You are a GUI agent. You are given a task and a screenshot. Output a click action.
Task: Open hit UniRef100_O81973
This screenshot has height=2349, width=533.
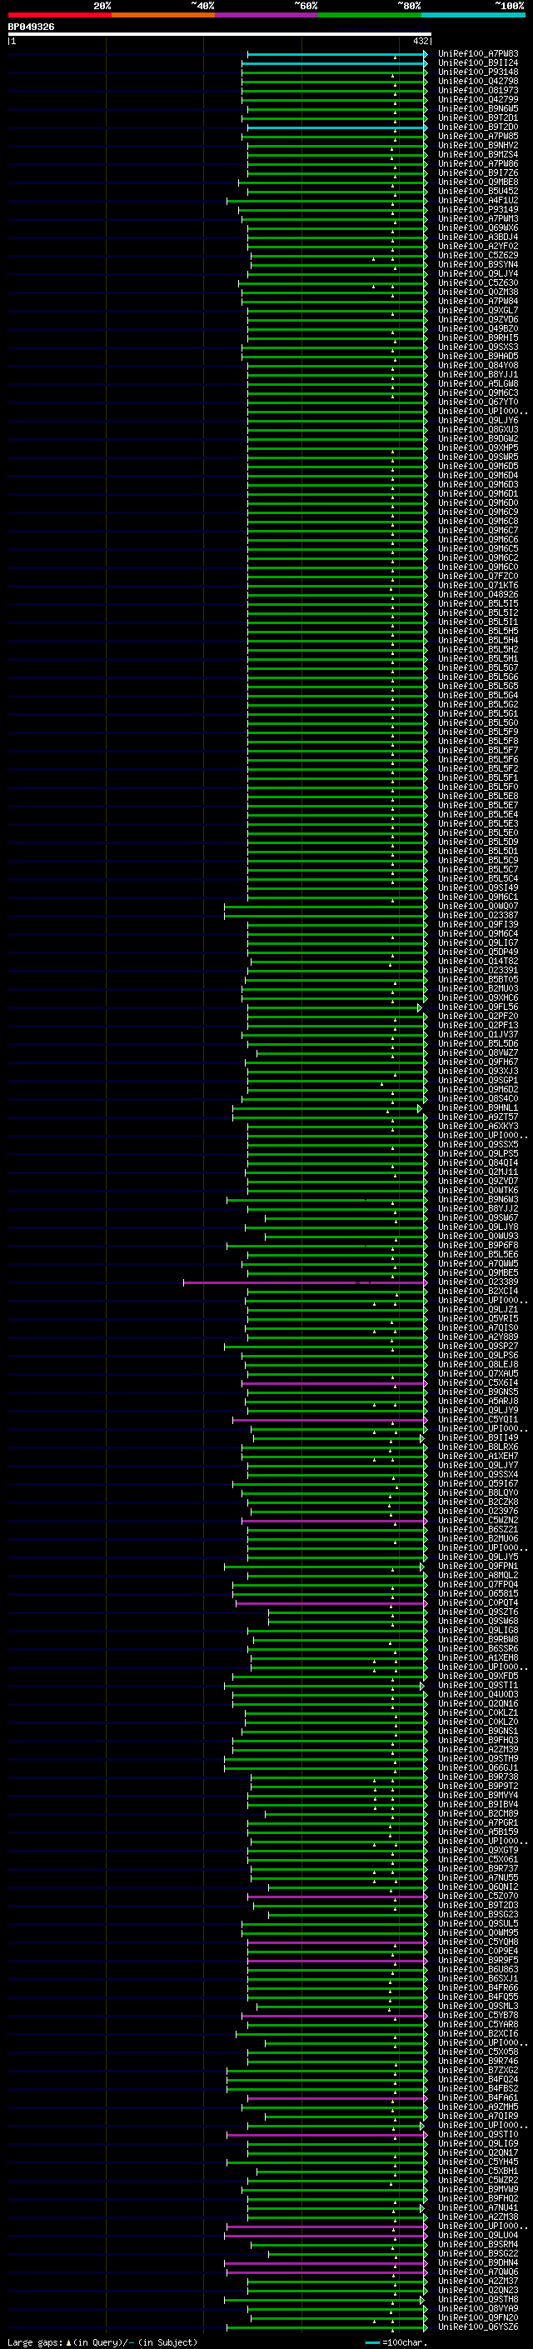coord(477,90)
